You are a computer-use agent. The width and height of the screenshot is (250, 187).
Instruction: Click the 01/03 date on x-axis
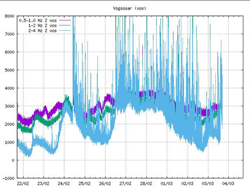(x=167, y=183)
